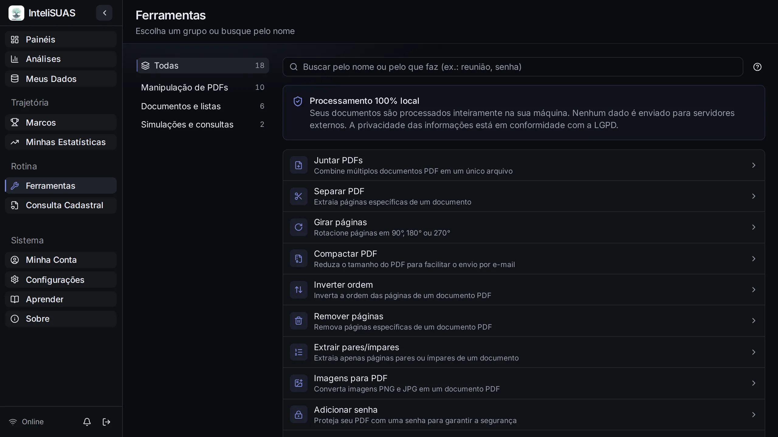The height and width of the screenshot is (437, 778).
Task: Expand Juntar PDFs with its chevron
Action: [x=754, y=165]
